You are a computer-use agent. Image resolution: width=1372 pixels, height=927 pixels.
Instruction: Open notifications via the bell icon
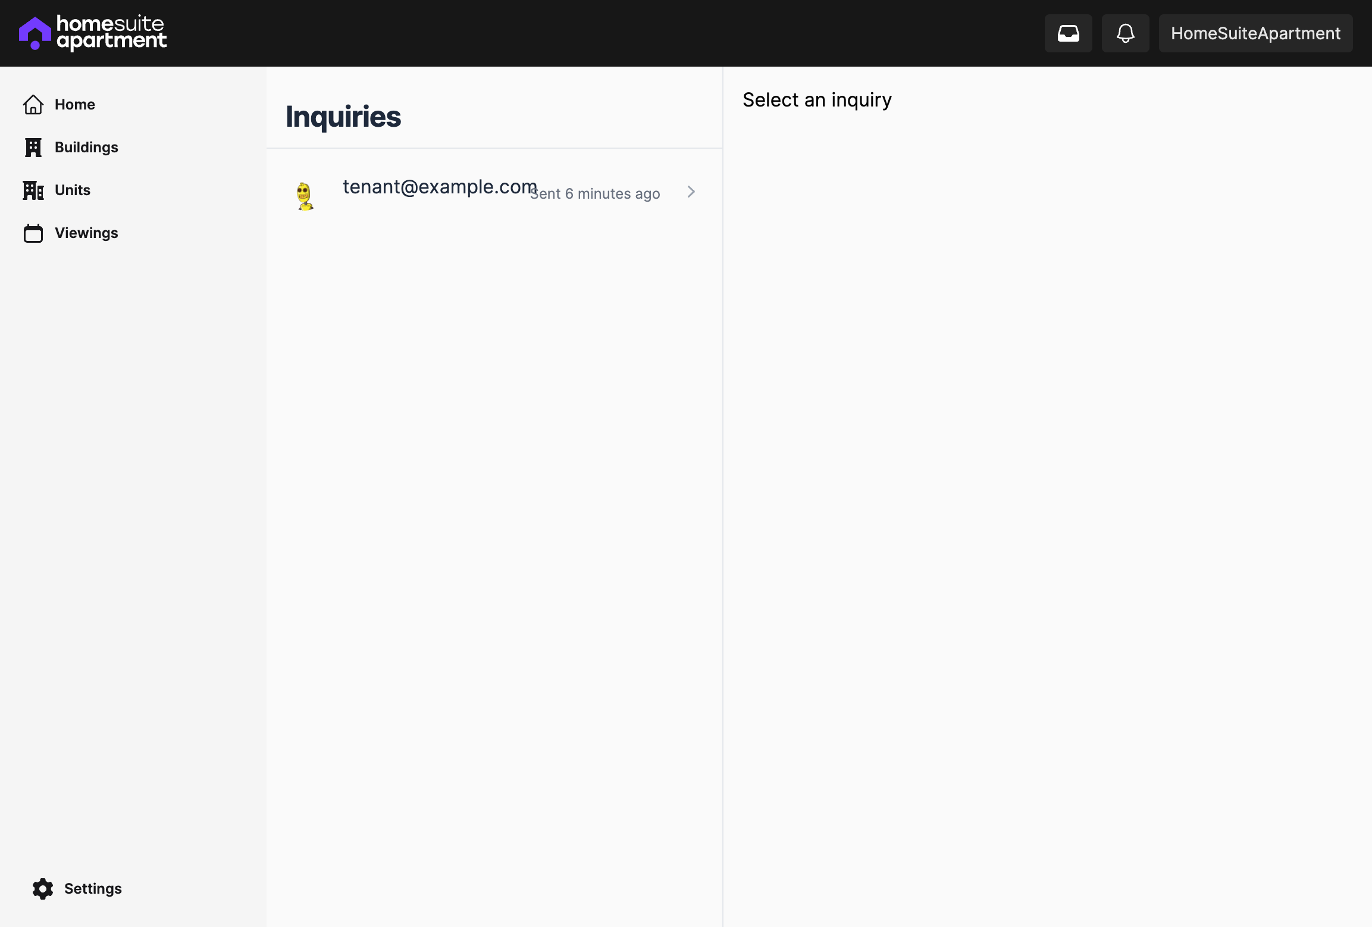[1124, 33]
